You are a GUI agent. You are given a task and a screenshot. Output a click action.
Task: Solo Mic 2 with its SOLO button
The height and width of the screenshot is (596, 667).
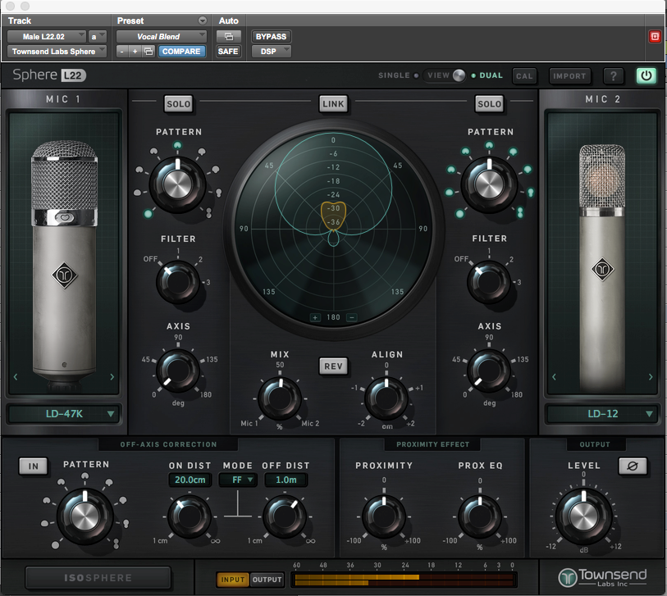click(489, 104)
